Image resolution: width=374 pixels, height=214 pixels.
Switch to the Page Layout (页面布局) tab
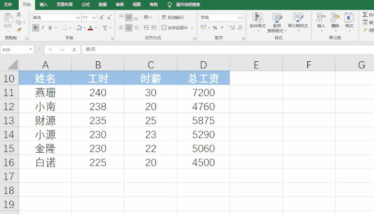(x=64, y=5)
